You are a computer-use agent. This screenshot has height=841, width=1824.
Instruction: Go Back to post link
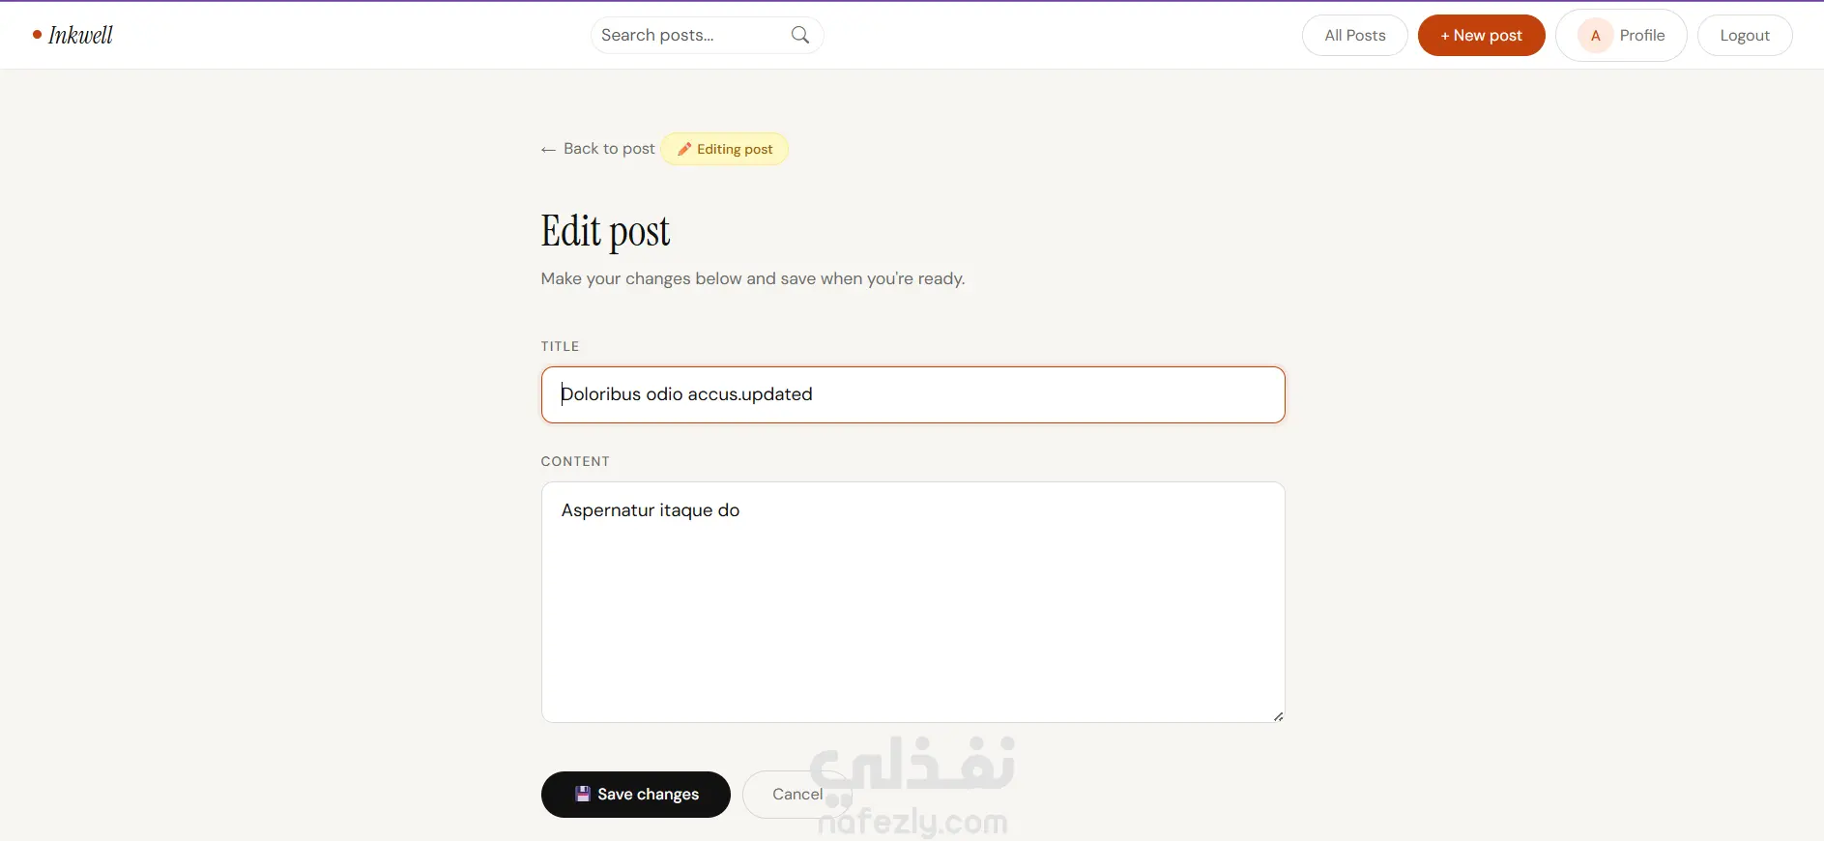coord(598,149)
